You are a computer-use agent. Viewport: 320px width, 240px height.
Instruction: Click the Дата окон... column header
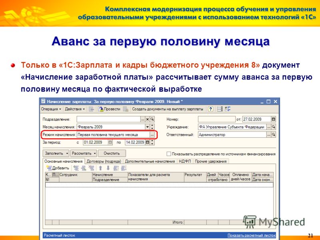coord(262,180)
